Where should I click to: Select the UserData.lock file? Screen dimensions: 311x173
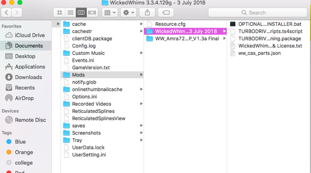click(x=102, y=147)
